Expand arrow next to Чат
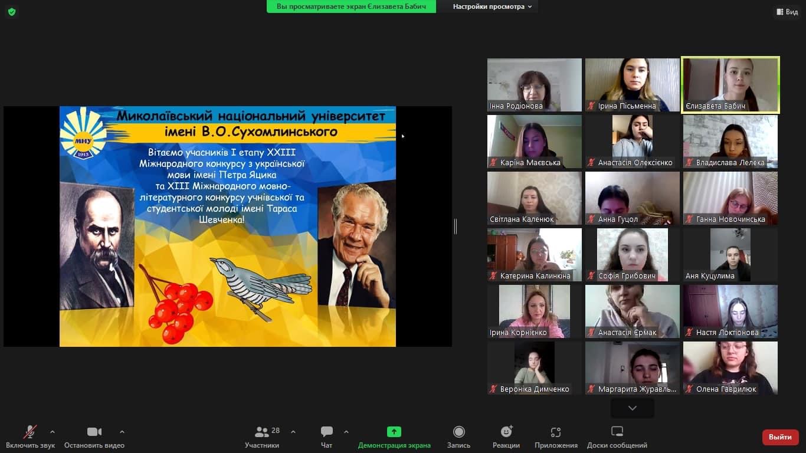This screenshot has width=806, height=453. click(346, 432)
